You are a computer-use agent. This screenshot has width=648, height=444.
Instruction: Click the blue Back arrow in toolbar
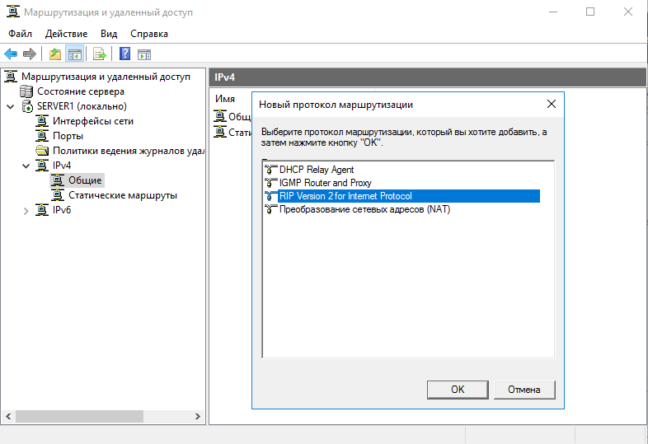click(11, 54)
